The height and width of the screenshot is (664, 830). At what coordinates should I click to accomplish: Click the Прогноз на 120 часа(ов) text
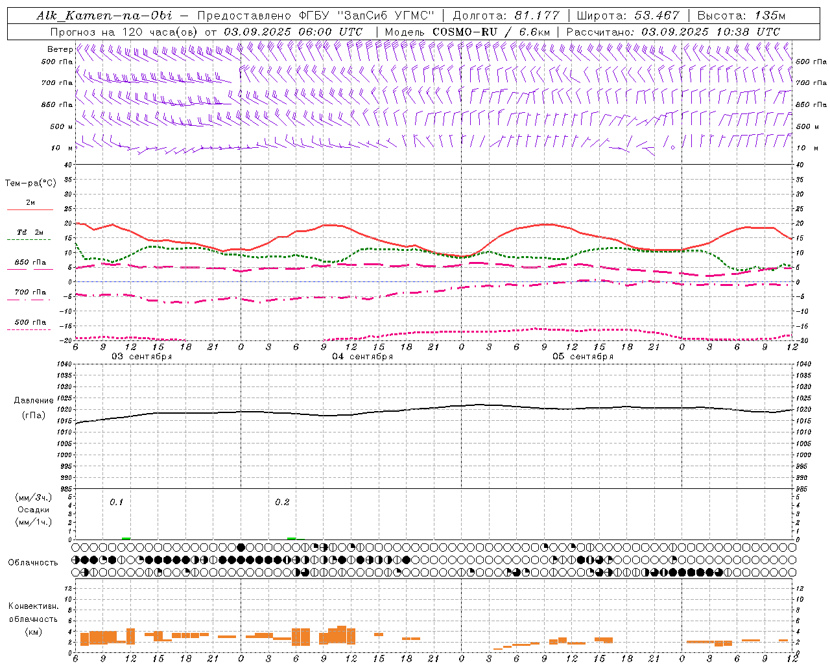(x=124, y=32)
